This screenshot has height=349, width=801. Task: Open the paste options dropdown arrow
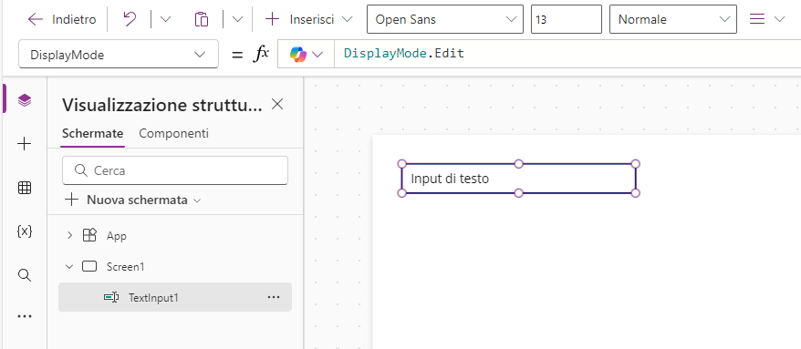click(x=237, y=19)
